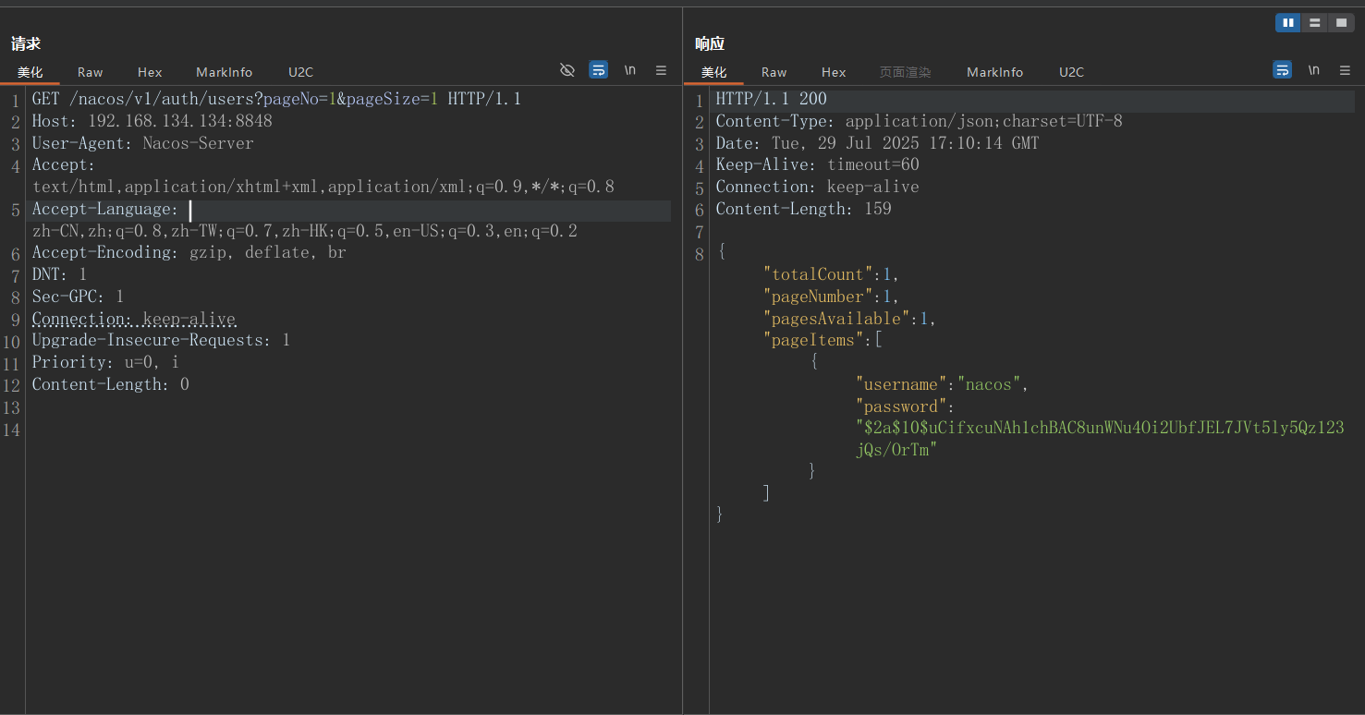The width and height of the screenshot is (1365, 715).
Task: Click Keep-Alive: timeout=60 header
Action: pos(817,164)
